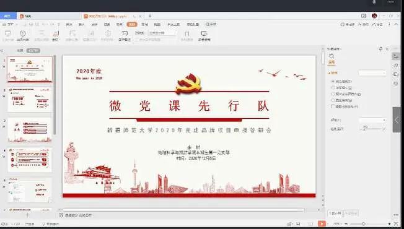This screenshot has height=229, width=404.
Task: Open the fill preset dropdown at top of pane
Action: tap(372, 73)
